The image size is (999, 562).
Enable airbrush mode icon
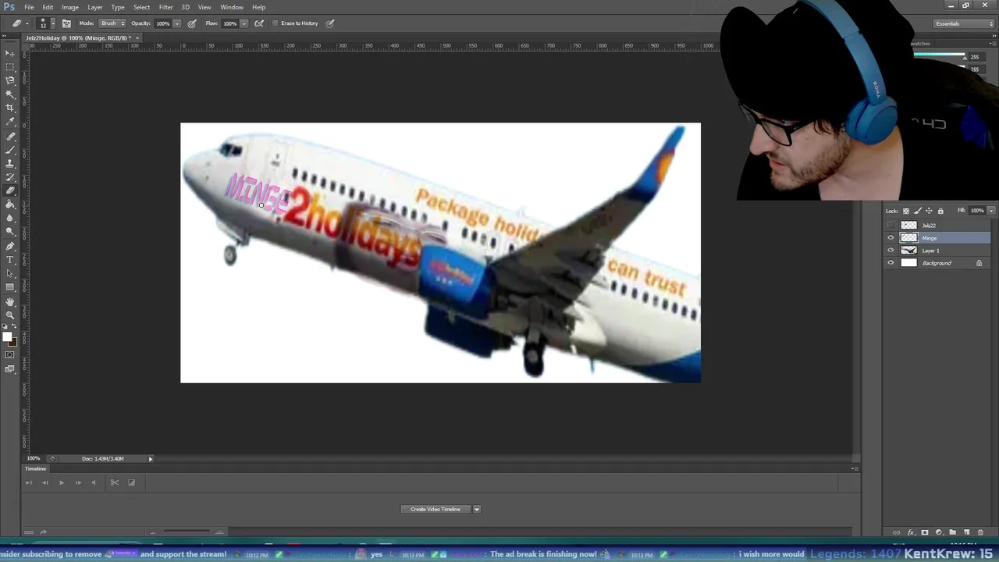click(259, 23)
